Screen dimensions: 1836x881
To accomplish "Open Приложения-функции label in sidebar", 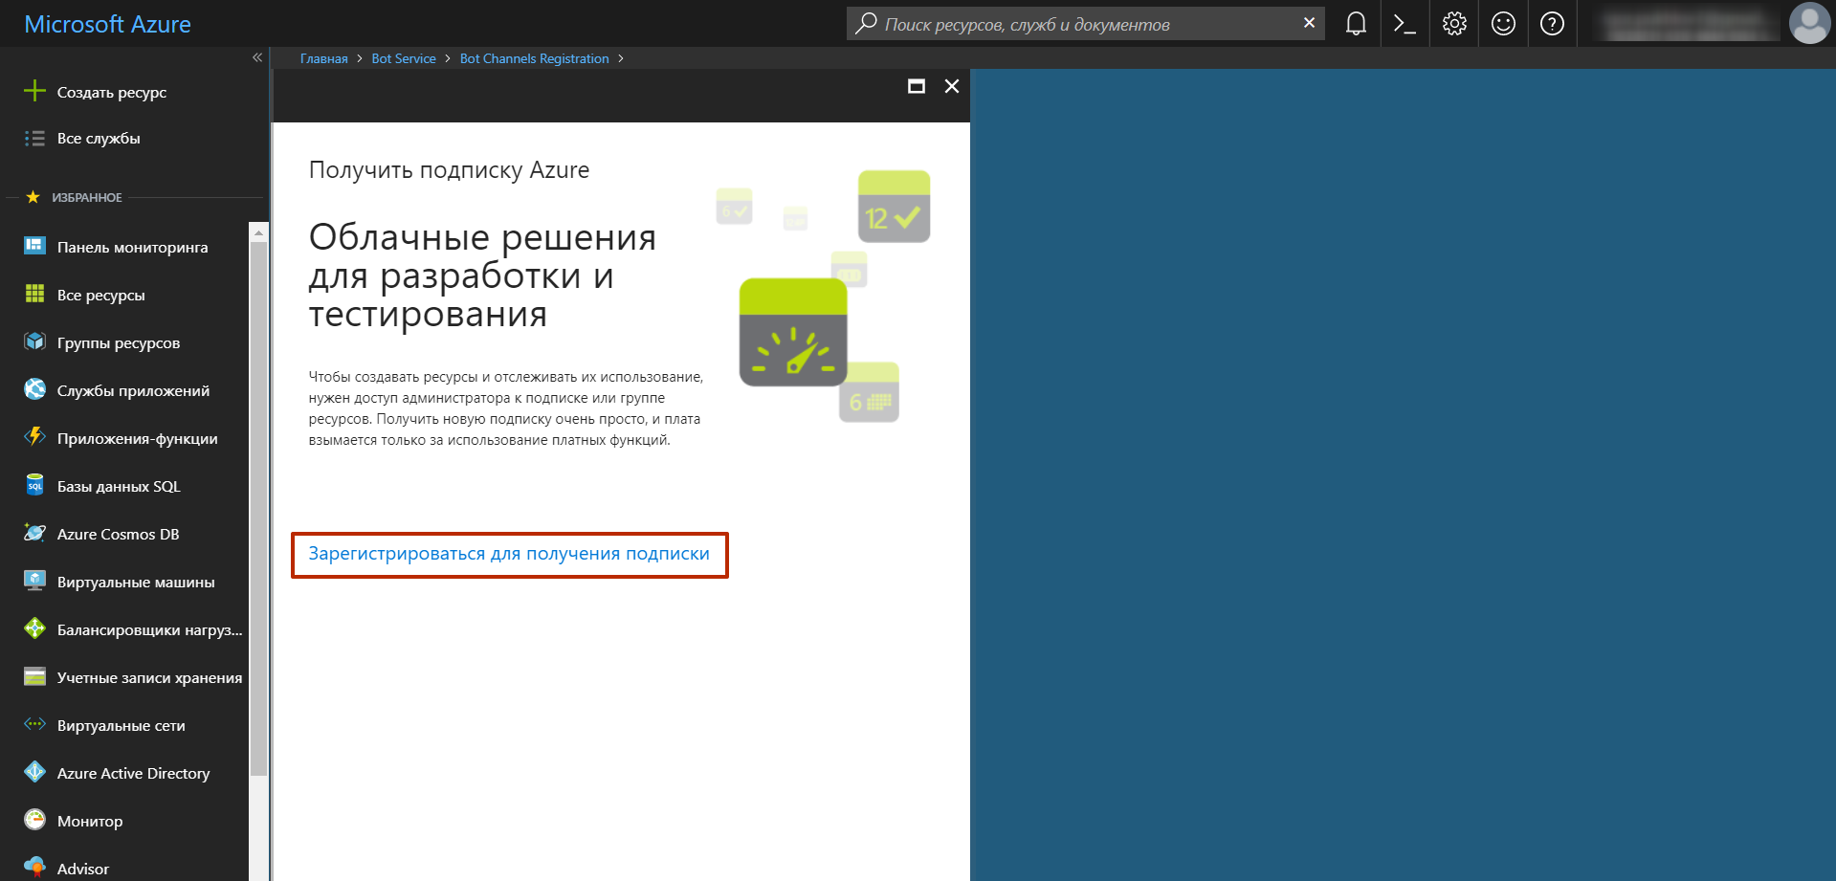I will point(137,438).
